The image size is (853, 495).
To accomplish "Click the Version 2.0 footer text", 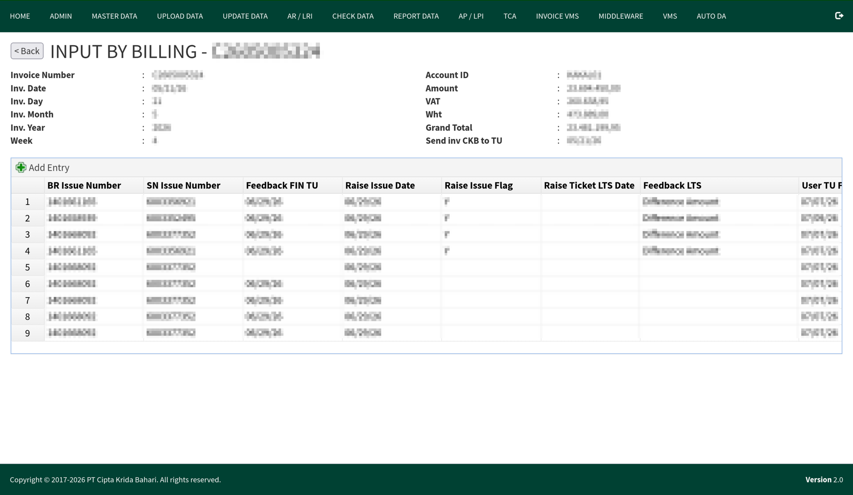I will (x=824, y=479).
